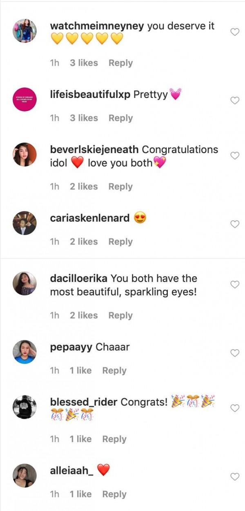
Task: View 1 like on blessed_rider's comment
Action: coord(80,439)
